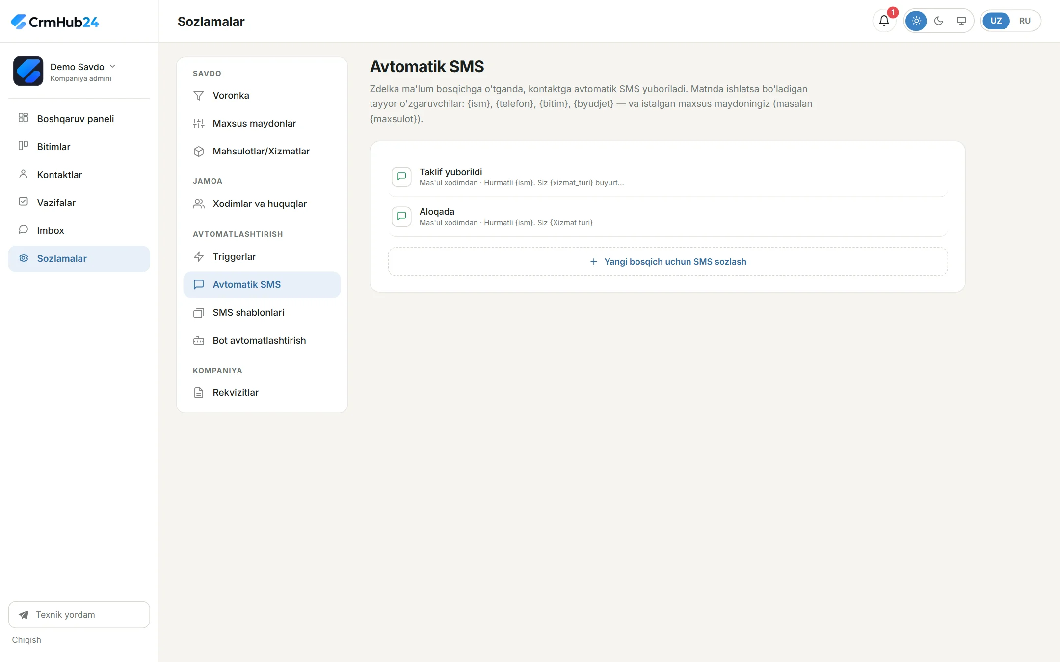
Task: Open Texnik yordam support button
Action: (x=79, y=614)
